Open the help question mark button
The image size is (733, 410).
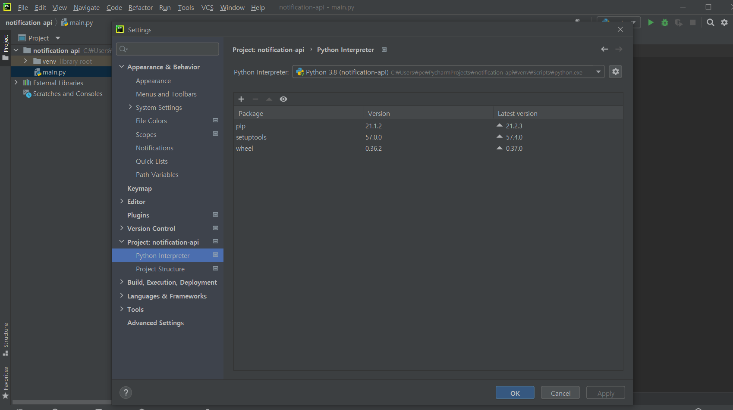[x=126, y=392]
